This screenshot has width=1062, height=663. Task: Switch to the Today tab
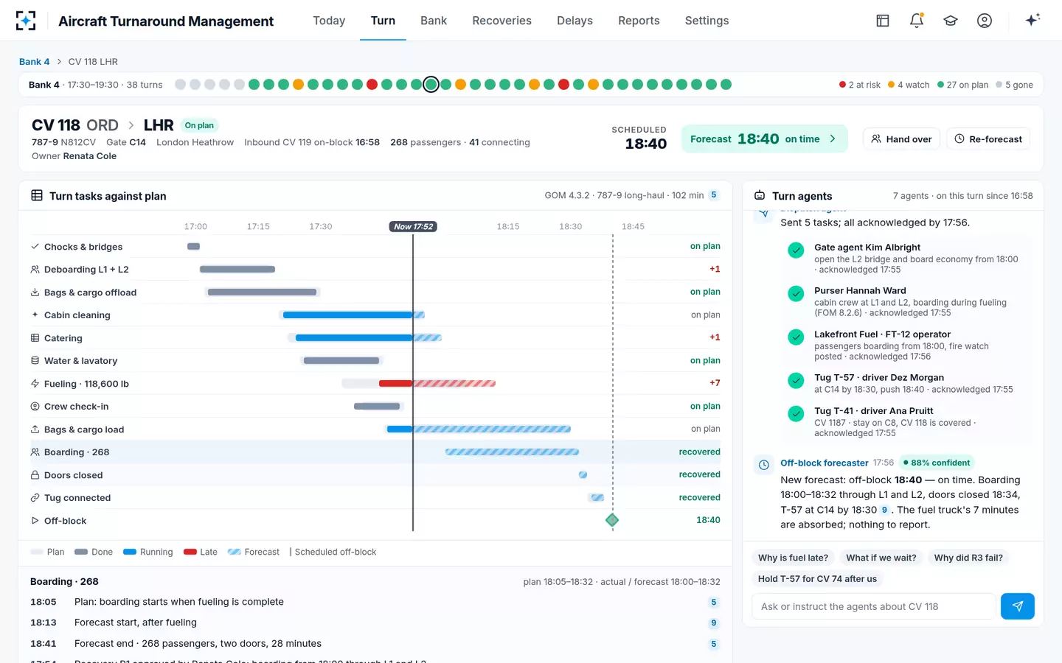[x=329, y=21]
